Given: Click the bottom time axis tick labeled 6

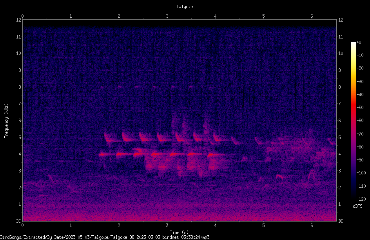Looking at the screenshot, I should pyautogui.click(x=312, y=225).
